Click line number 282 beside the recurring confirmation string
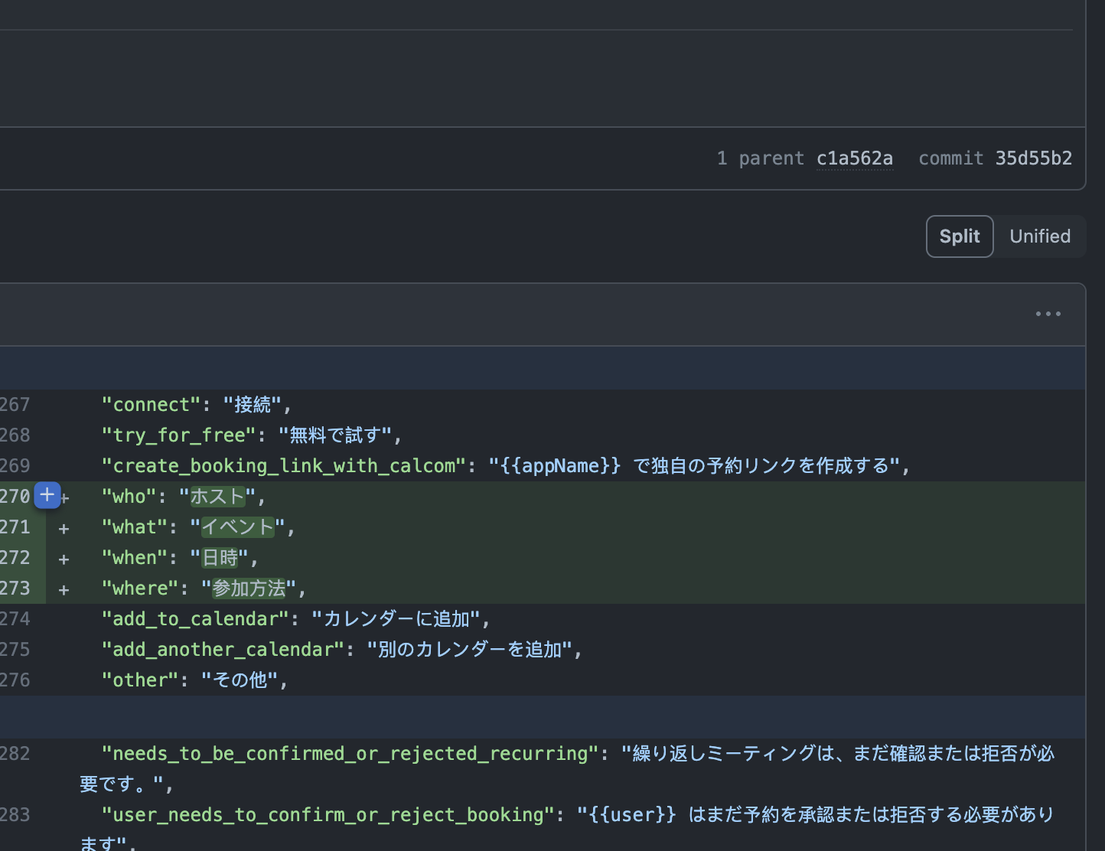Image resolution: width=1105 pixels, height=851 pixels. [x=15, y=753]
